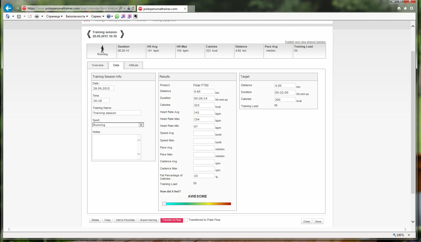Click the RSS feeds icon
The image size is (421, 242).
pos(19,16)
